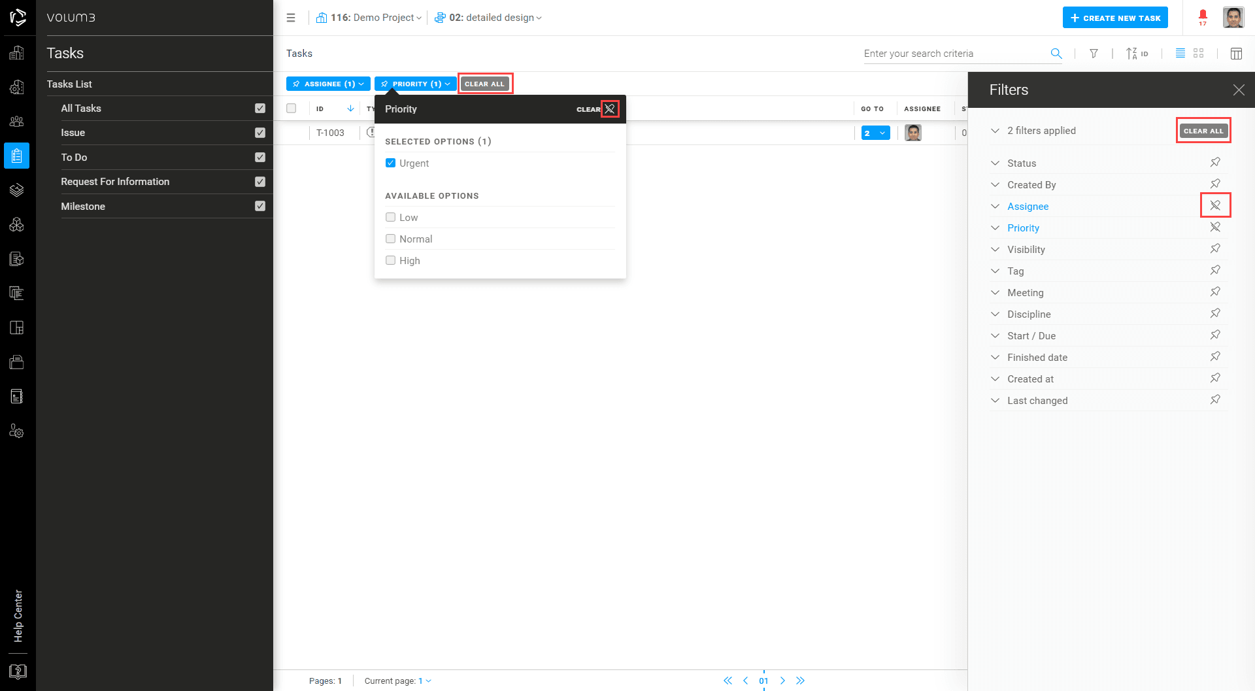
Task: Check the Normal priority option
Action: pos(390,239)
